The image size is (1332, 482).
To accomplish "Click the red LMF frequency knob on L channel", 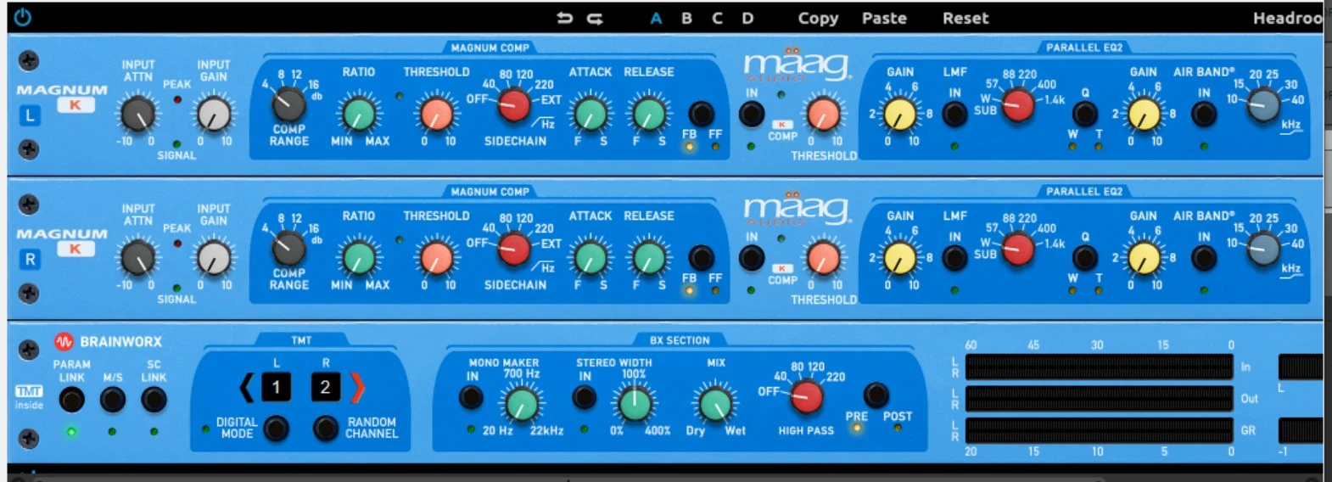I will (x=1018, y=105).
